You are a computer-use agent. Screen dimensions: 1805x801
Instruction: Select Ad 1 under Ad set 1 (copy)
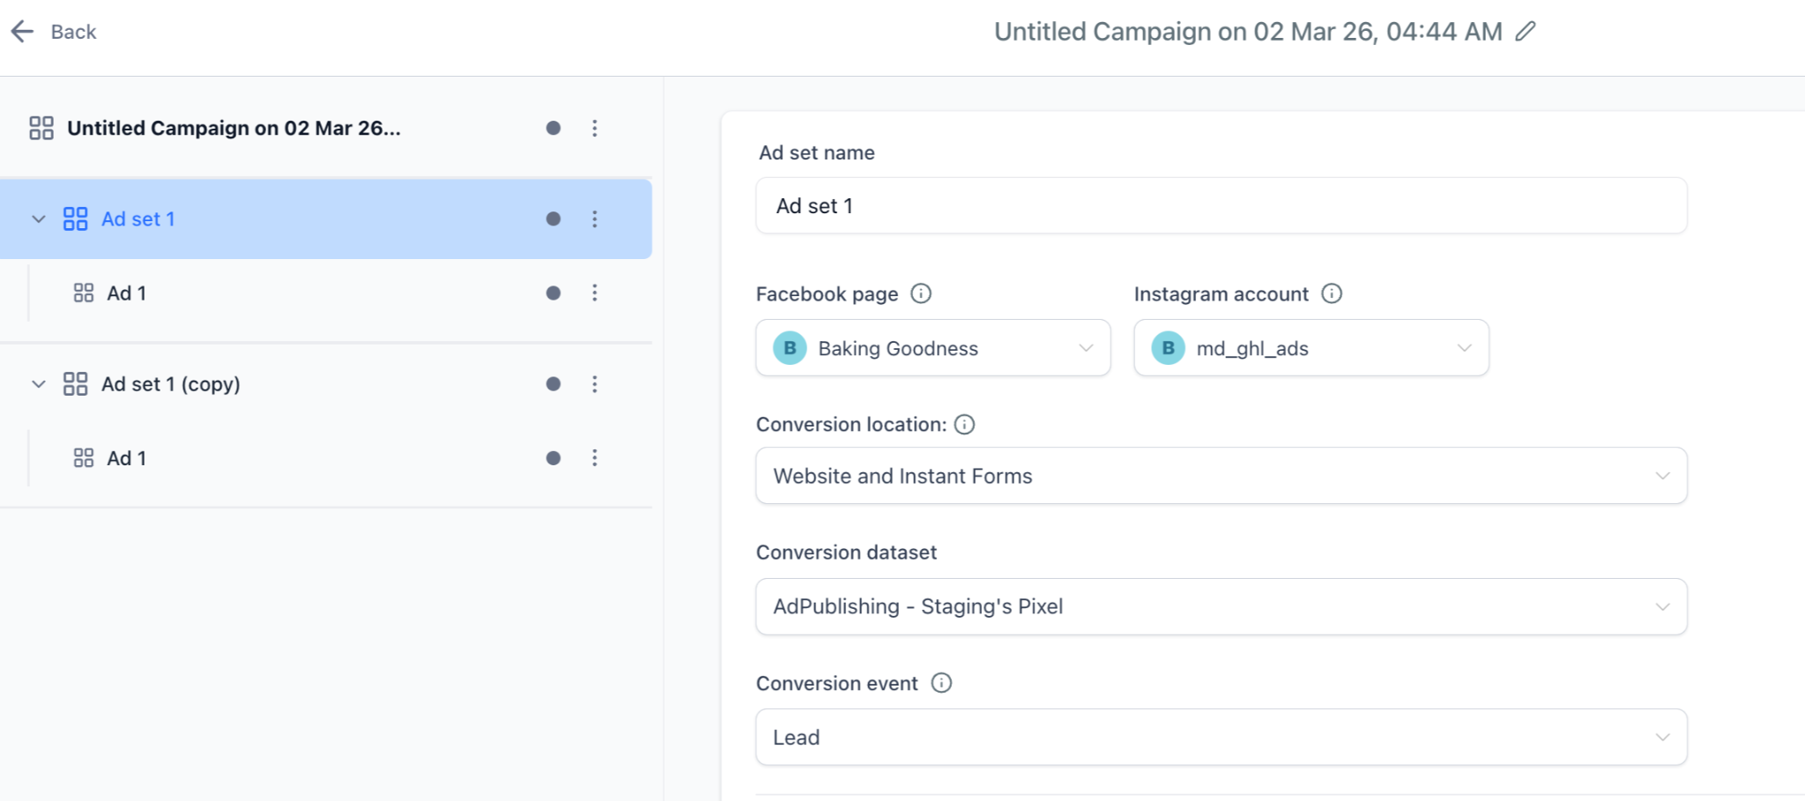click(127, 458)
